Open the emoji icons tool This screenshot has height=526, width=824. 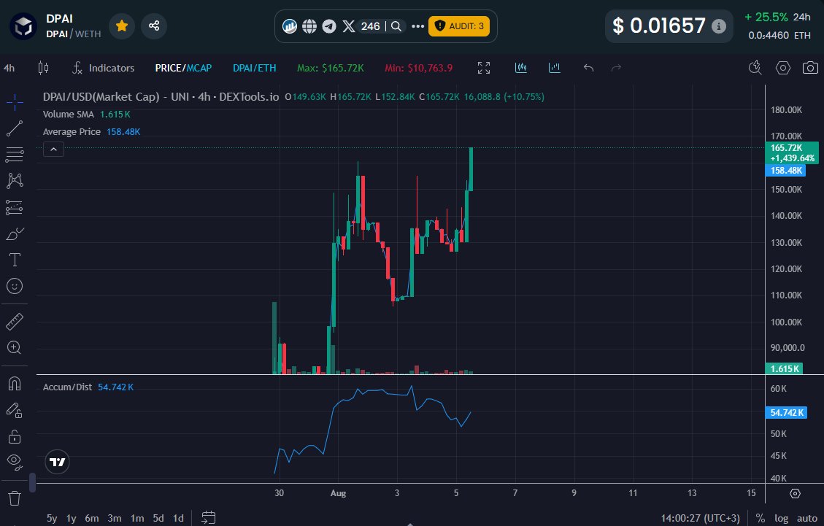(15, 287)
